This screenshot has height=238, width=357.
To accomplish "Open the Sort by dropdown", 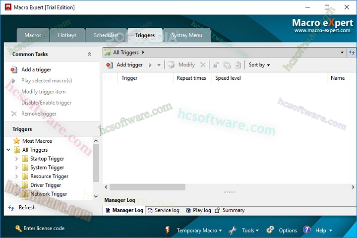I will point(259,65).
